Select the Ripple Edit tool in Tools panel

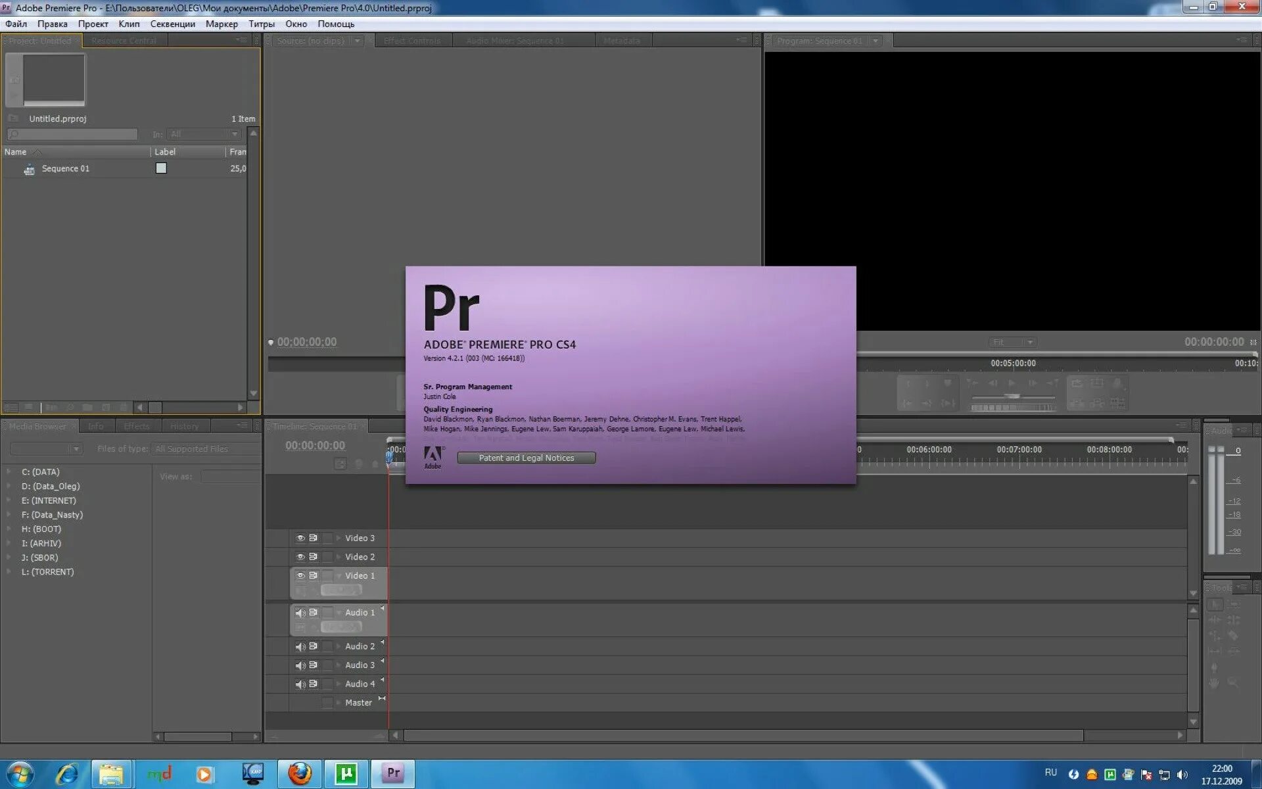pos(1215,619)
